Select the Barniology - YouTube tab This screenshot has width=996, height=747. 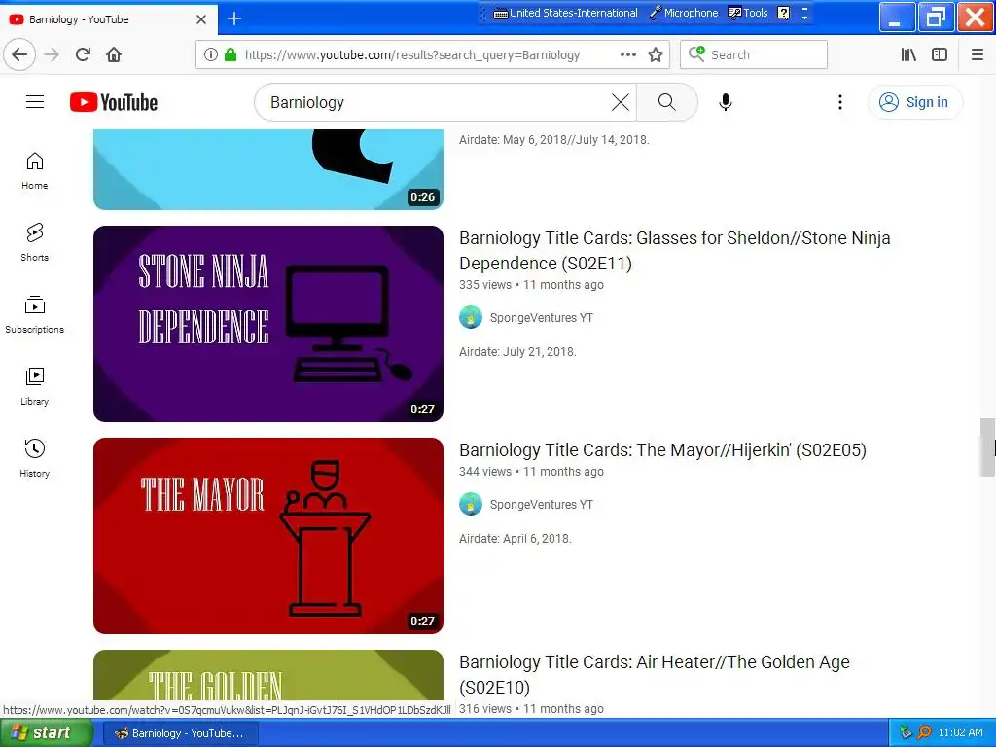point(108,19)
